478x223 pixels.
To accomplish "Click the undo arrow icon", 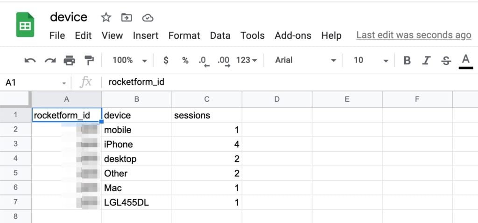I will click(x=30, y=60).
